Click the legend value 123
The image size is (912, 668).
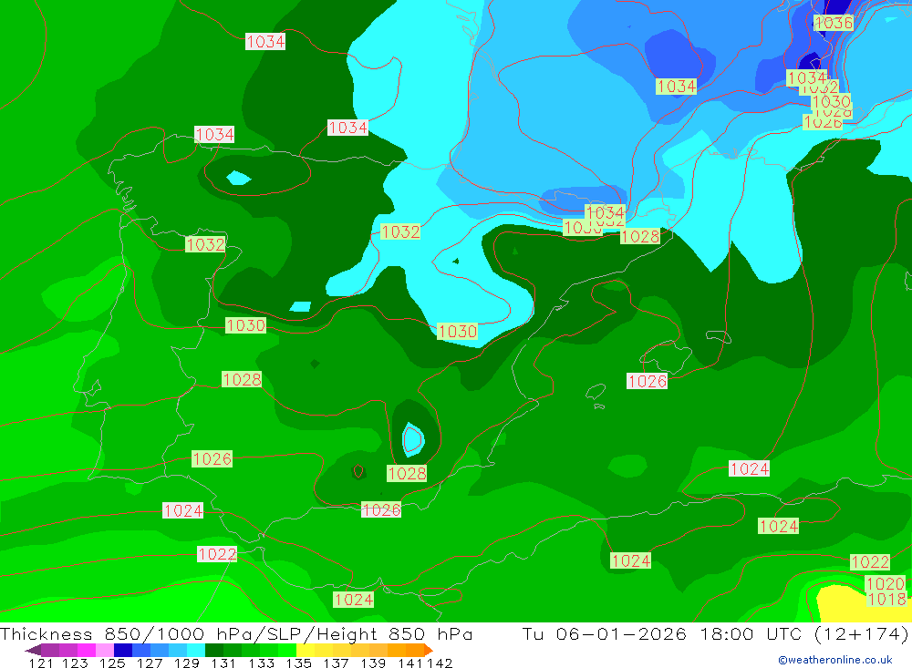[x=75, y=663]
